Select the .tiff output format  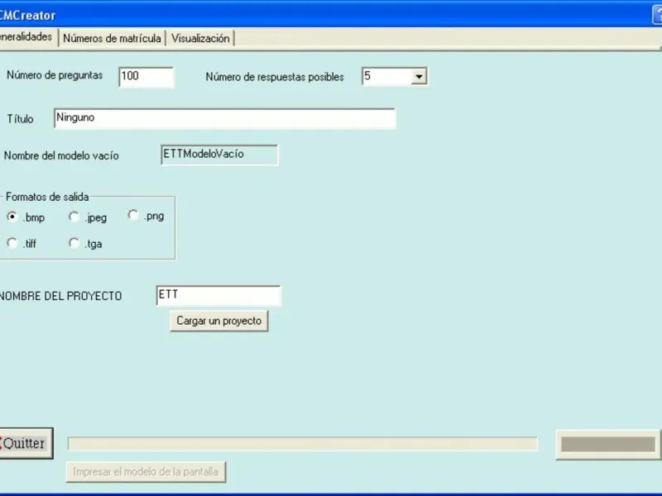[12, 243]
